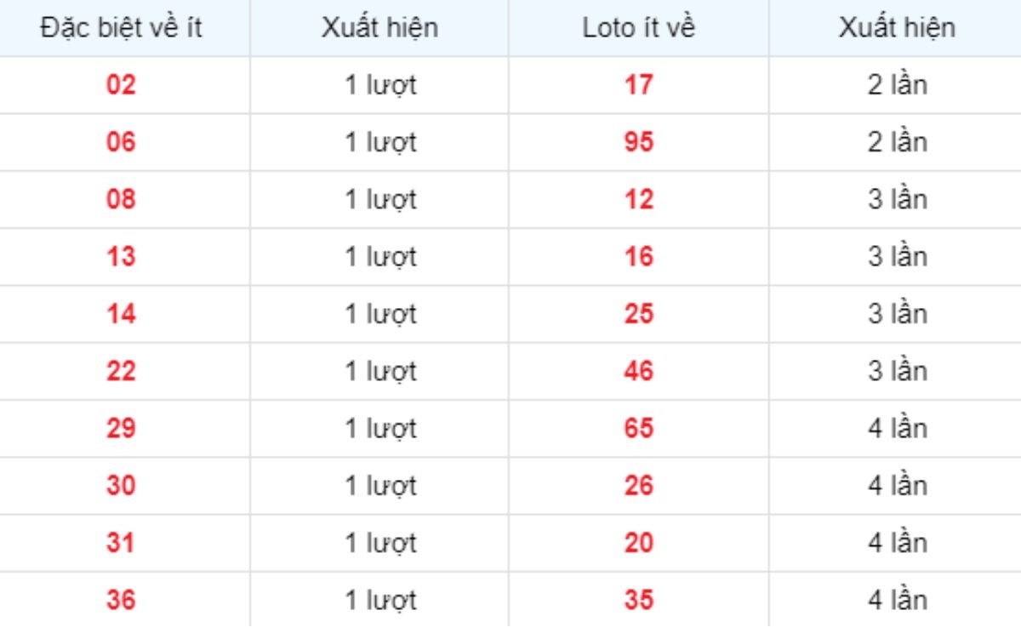This screenshot has width=1021, height=633.
Task: Click the "Đặc biệt về ít" column header
Action: pyautogui.click(x=120, y=27)
